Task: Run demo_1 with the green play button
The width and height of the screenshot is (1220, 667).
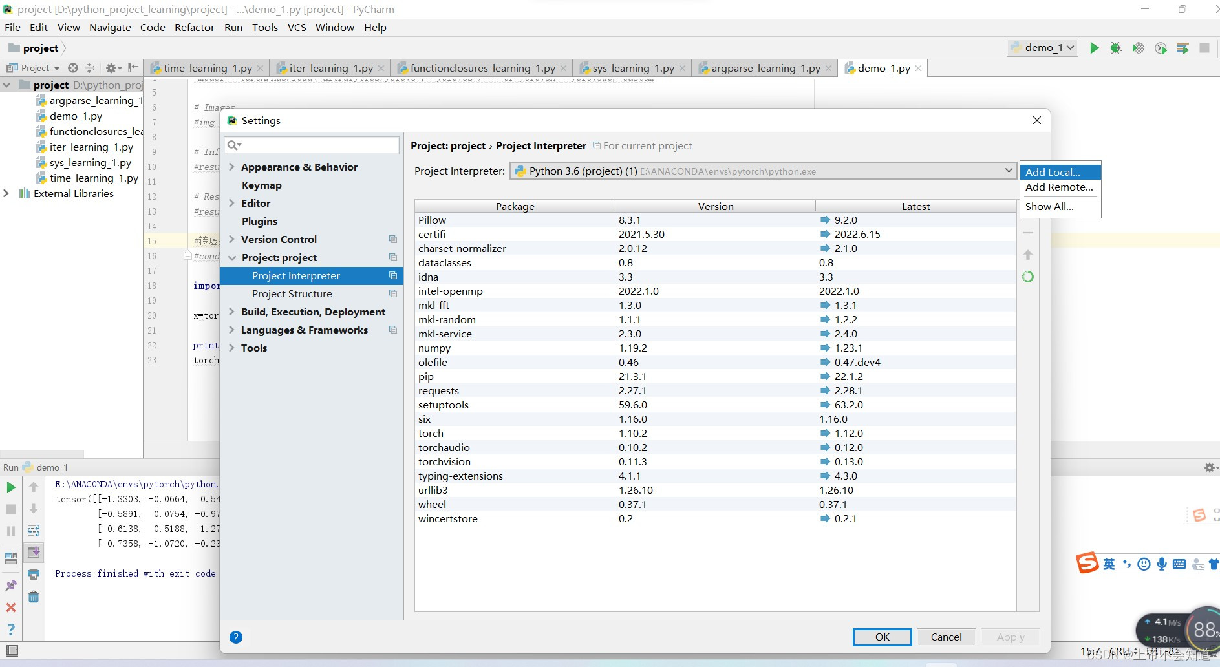Action: pos(1094,48)
